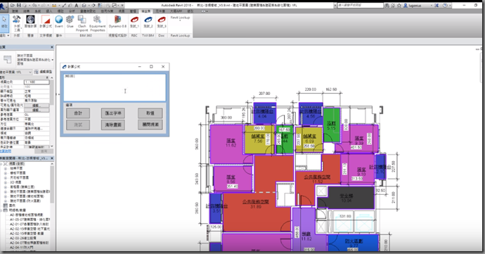
Task: Click the Properties help link at panel bottom
Action: pyautogui.click(x=6, y=151)
